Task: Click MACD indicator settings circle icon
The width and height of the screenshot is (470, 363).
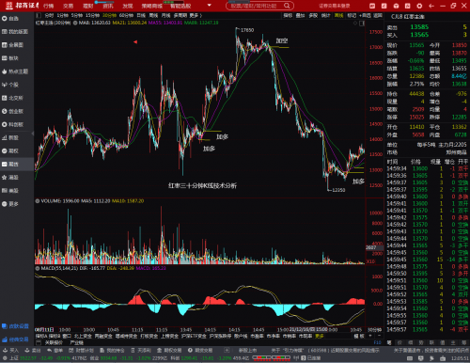Action: [38, 268]
